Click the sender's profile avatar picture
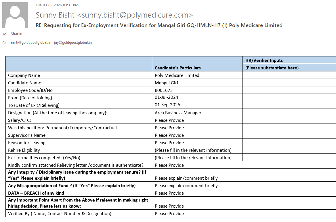The width and height of the screenshot is (336, 222). click(x=15, y=15)
